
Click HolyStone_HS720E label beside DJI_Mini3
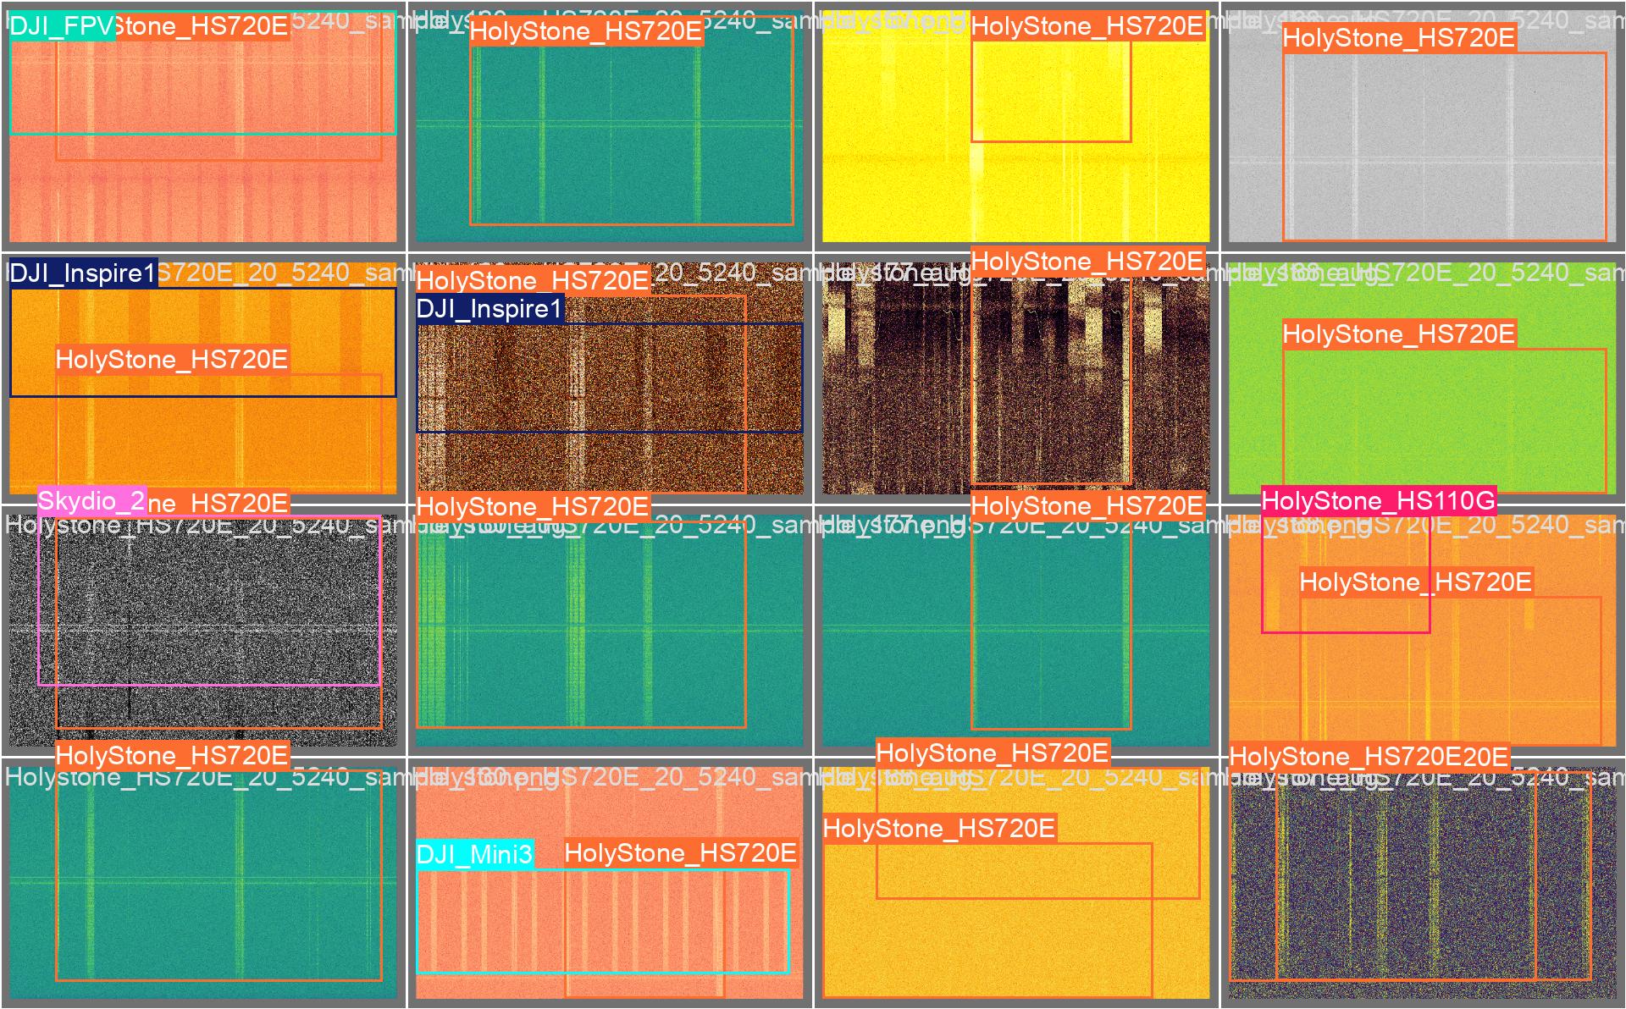coord(680,853)
